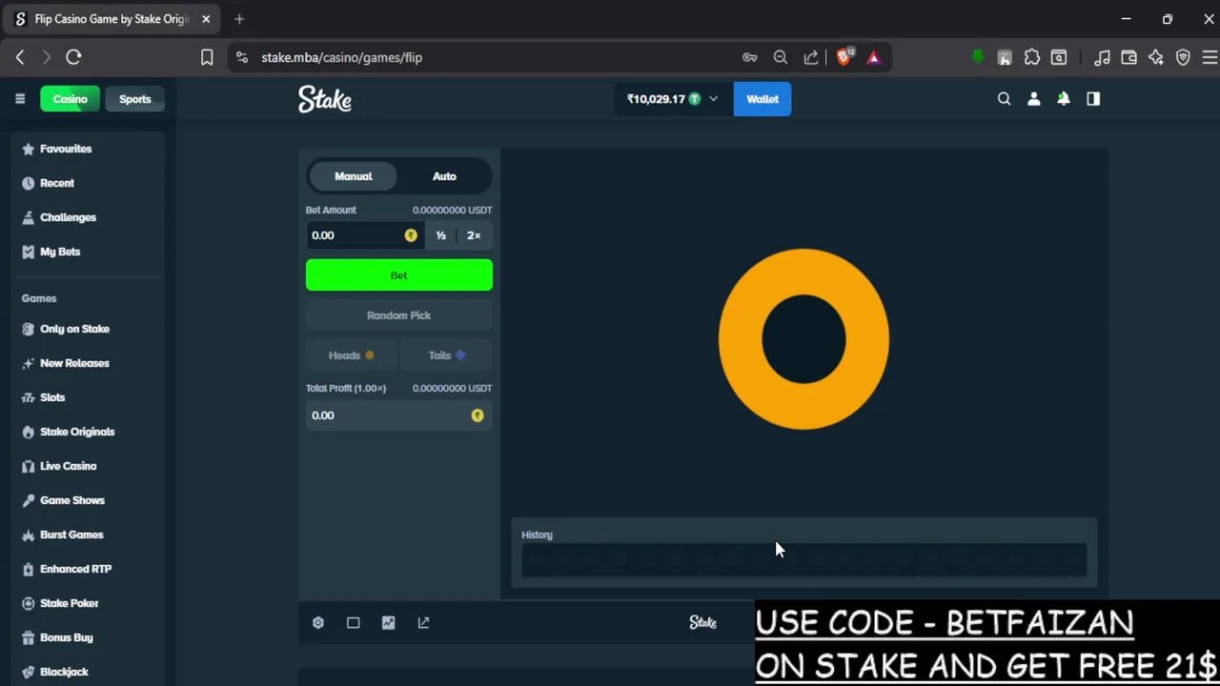The width and height of the screenshot is (1220, 686).
Task: Switch to Sports section
Action: tap(134, 99)
